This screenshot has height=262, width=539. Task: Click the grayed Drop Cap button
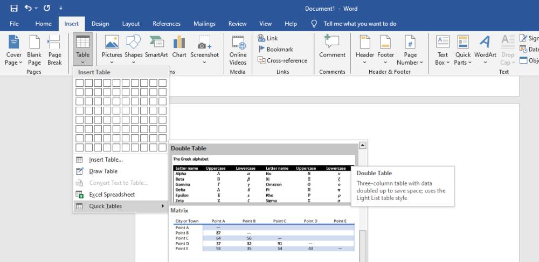point(507,50)
